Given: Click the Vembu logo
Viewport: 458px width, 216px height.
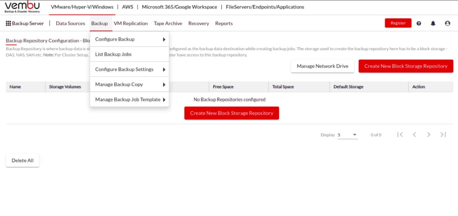Looking at the screenshot, I should pos(22,7).
